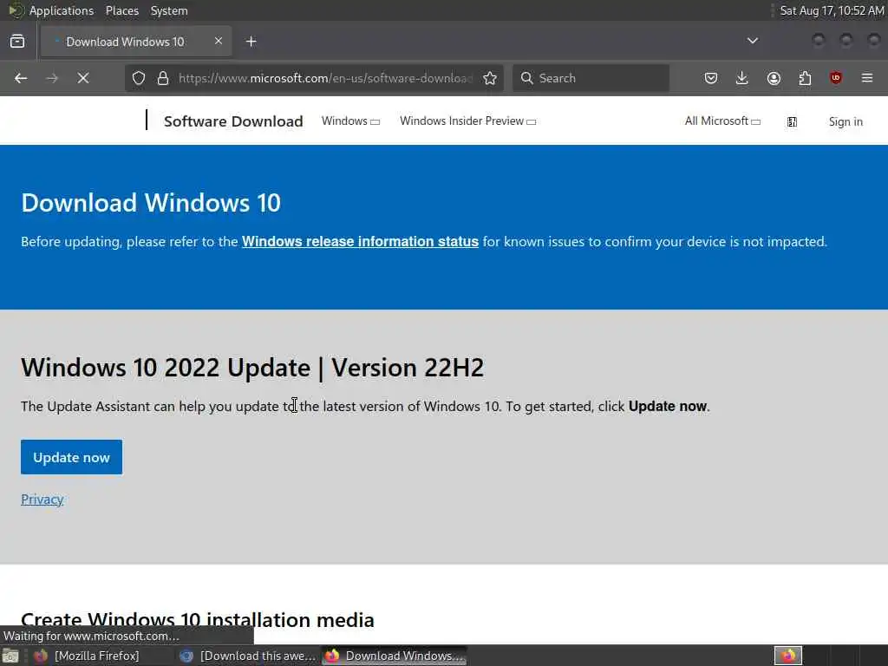Open the Privacy link

42,499
